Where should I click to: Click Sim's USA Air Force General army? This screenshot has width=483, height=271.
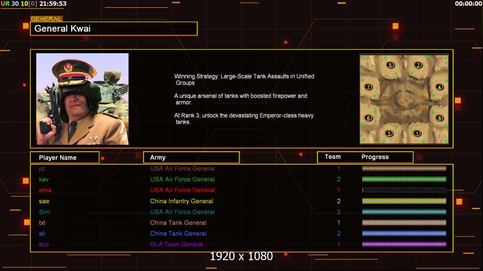point(182,212)
